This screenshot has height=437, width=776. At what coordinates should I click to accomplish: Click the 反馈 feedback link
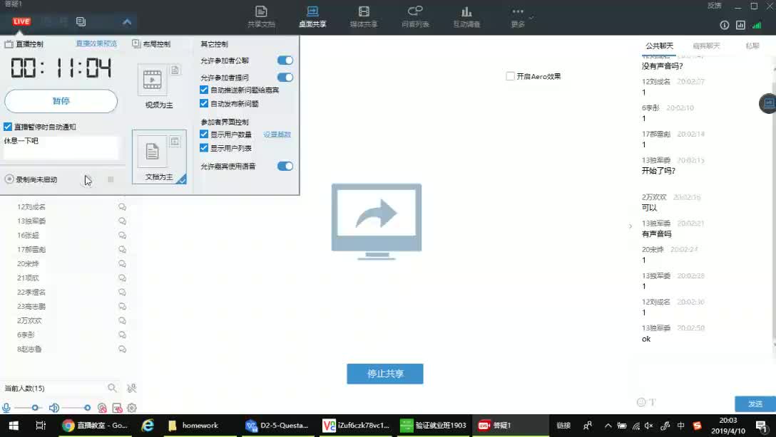click(x=714, y=6)
